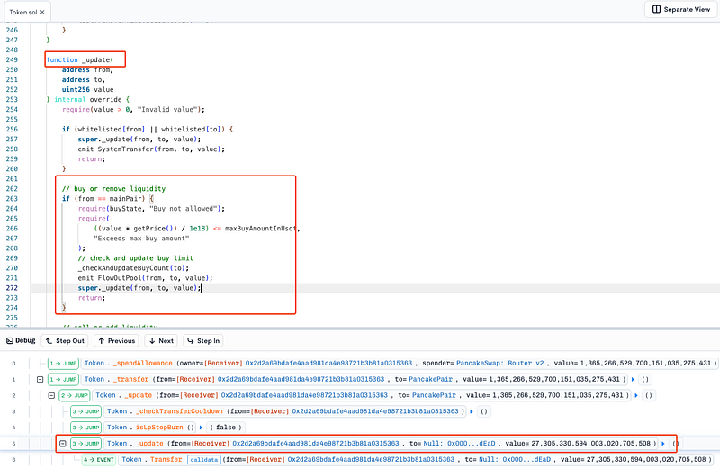This screenshot has width=720, height=469.
Task: Advance with the Next debug button
Action: [x=160, y=341]
